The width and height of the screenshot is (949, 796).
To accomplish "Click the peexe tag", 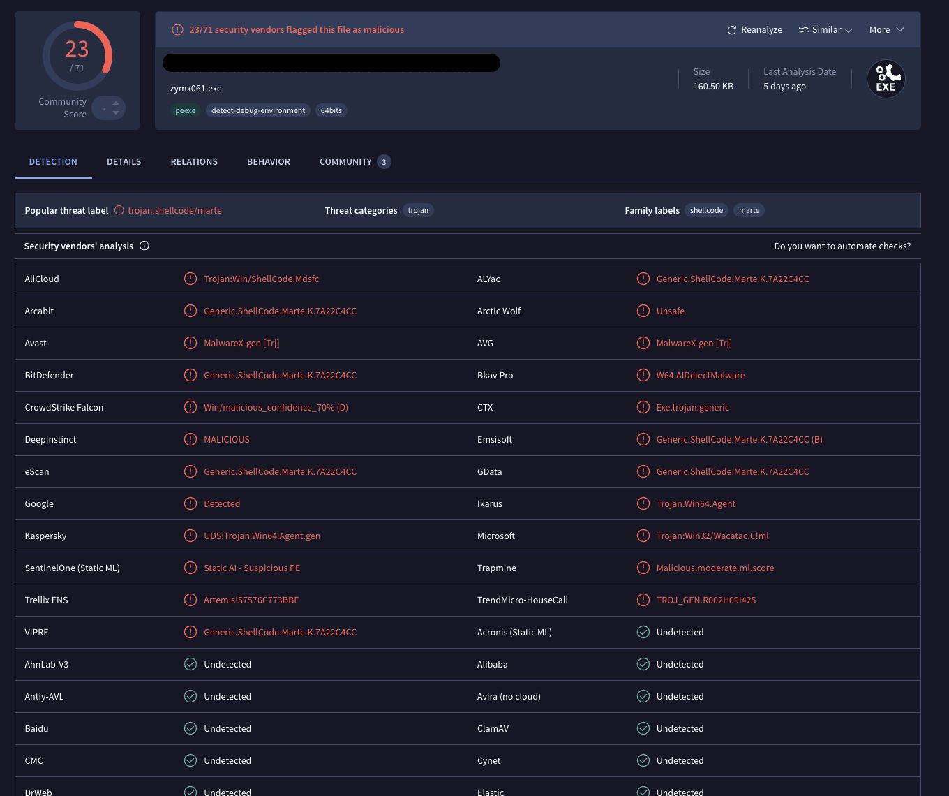I will click(186, 110).
